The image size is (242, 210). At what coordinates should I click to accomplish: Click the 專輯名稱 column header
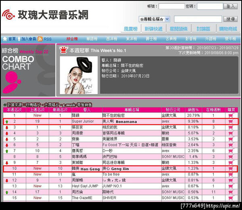pyautogui.click(x=132, y=110)
